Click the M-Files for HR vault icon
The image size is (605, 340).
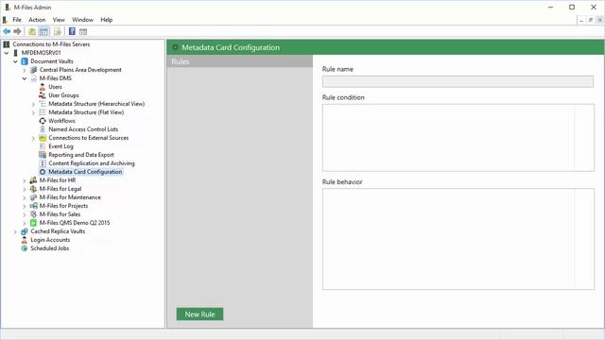33,180
